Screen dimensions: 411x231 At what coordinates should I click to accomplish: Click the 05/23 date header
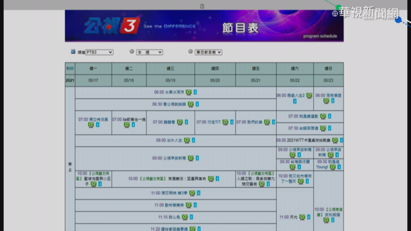tap(328, 80)
